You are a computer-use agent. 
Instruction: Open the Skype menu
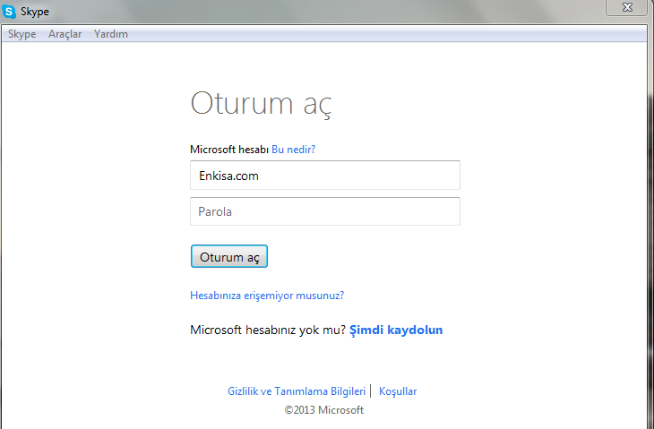click(x=22, y=34)
